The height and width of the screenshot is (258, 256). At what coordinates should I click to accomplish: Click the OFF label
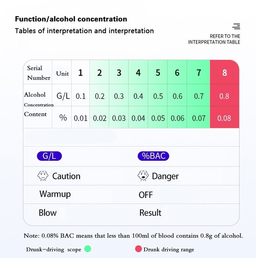146,195
